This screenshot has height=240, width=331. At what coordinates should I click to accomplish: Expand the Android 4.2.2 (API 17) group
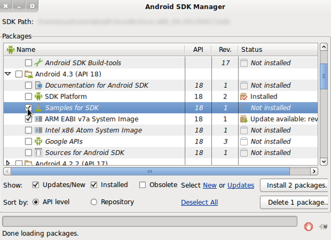[x=8, y=163]
